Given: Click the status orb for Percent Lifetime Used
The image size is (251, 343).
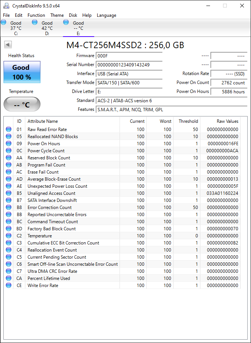Looking at the screenshot, I should tap(9, 278).
